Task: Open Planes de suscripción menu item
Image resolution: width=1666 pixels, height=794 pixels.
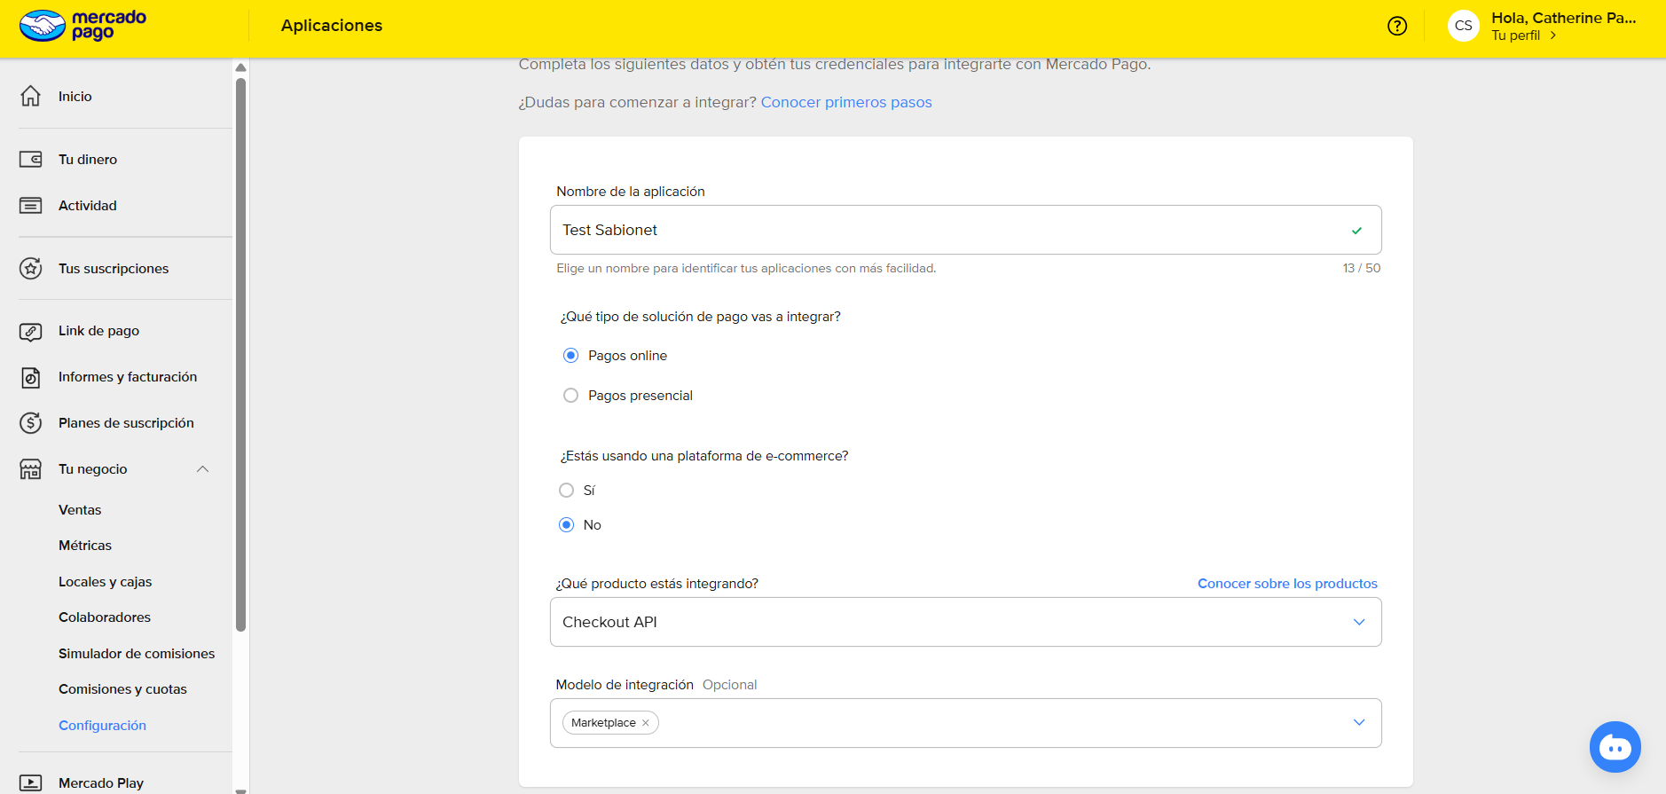Action: click(126, 423)
